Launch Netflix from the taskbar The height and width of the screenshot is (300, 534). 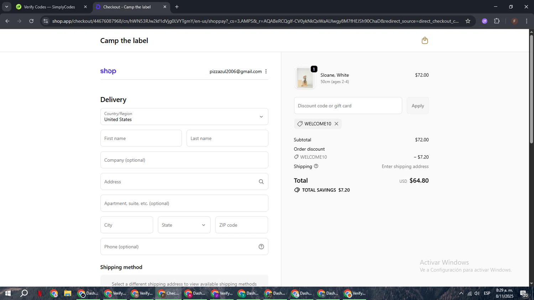[40, 293]
